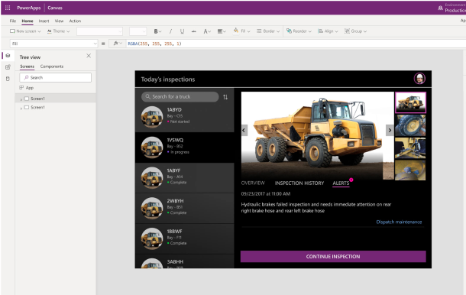Open the font color picker
The image size is (466, 295).
coord(207,31)
